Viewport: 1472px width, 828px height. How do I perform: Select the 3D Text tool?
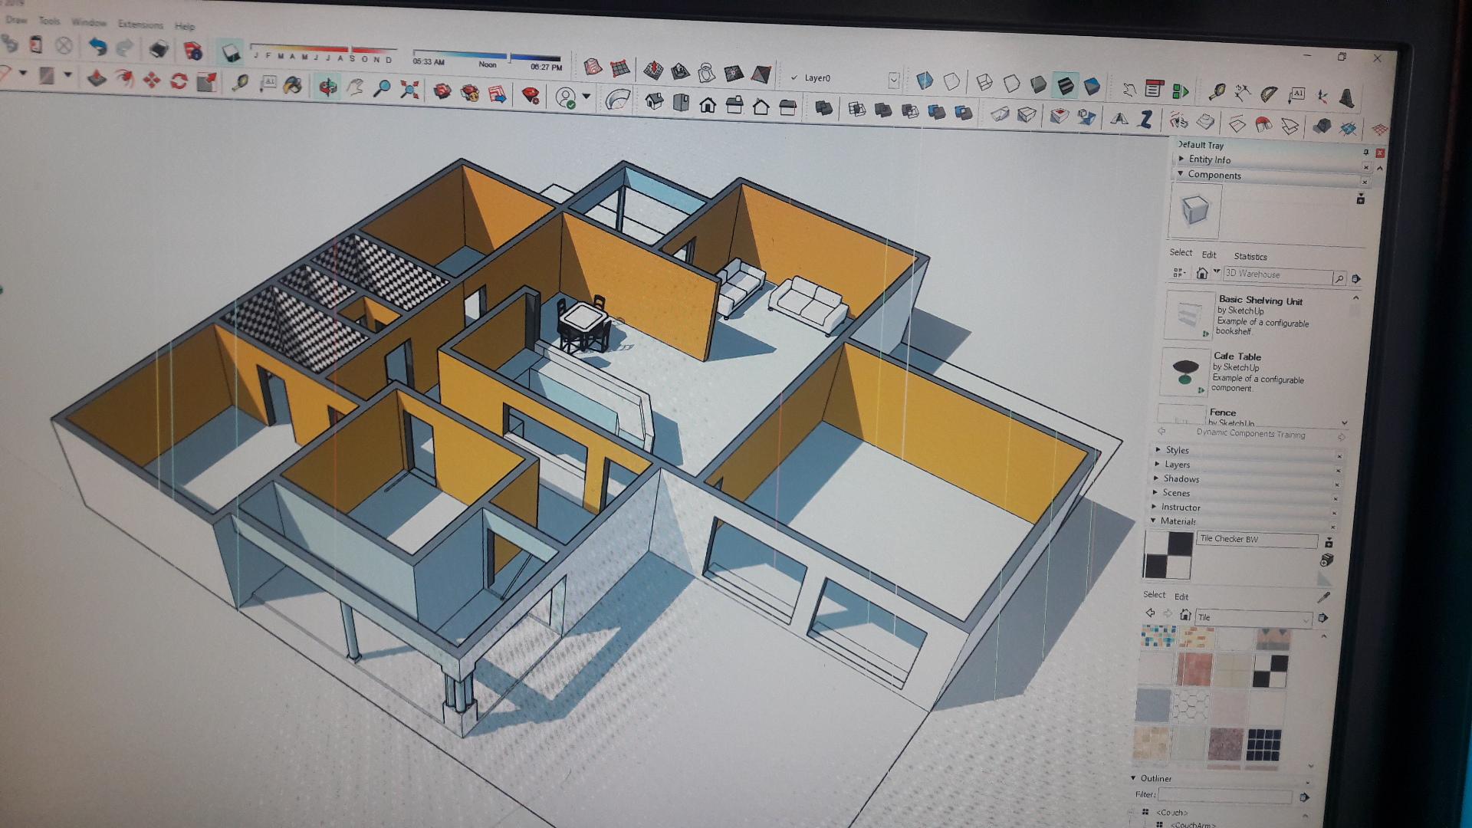(x=1347, y=99)
